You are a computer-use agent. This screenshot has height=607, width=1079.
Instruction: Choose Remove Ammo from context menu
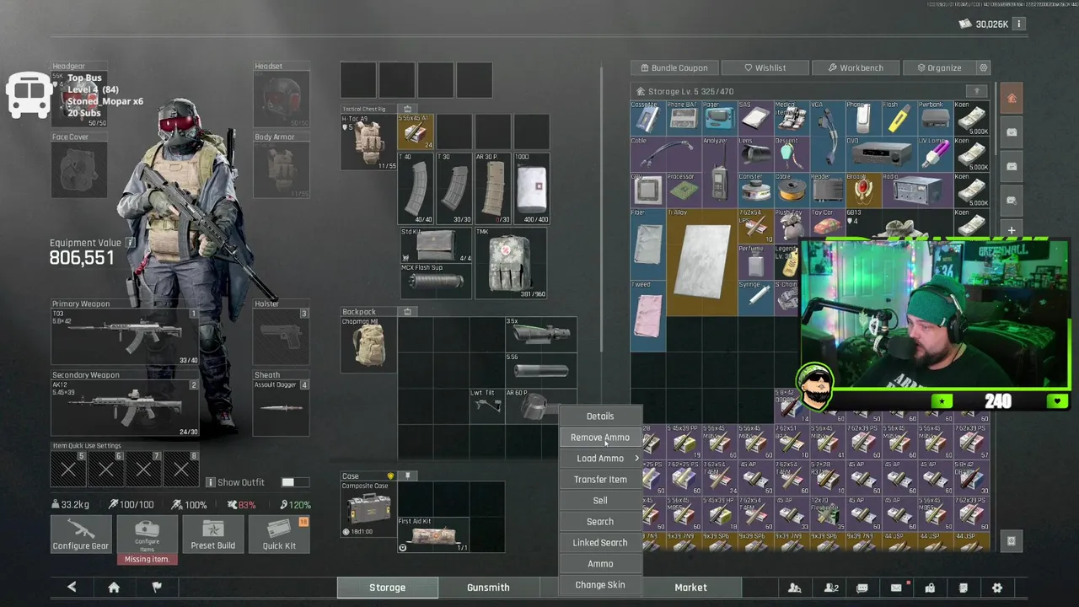point(600,437)
